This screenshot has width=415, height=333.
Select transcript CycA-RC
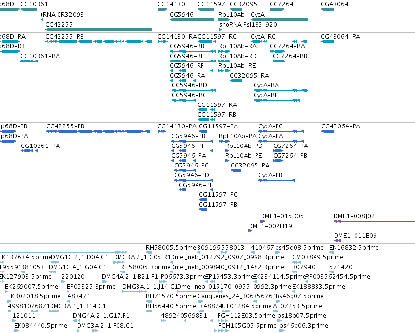pyautogui.click(x=263, y=37)
